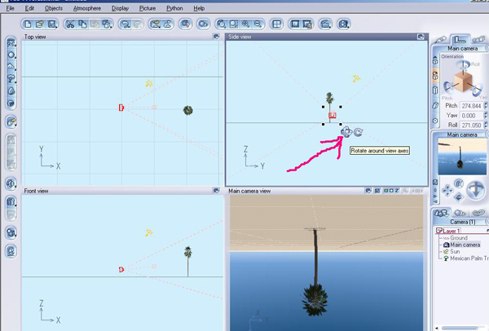Select Mexican Palm Tree in layer tree
The image size is (489, 331).
click(469, 258)
